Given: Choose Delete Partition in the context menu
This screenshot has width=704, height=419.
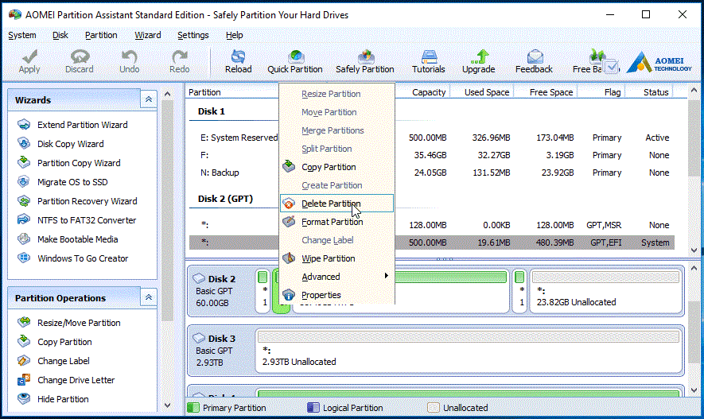Looking at the screenshot, I should (336, 204).
